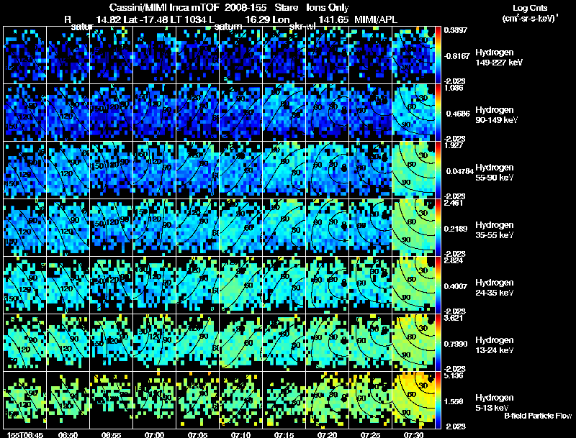Click the '07:20' time axis label
576x438 pixels.
point(328,435)
